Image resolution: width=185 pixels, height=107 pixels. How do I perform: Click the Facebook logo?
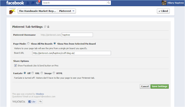[x=15, y=3]
